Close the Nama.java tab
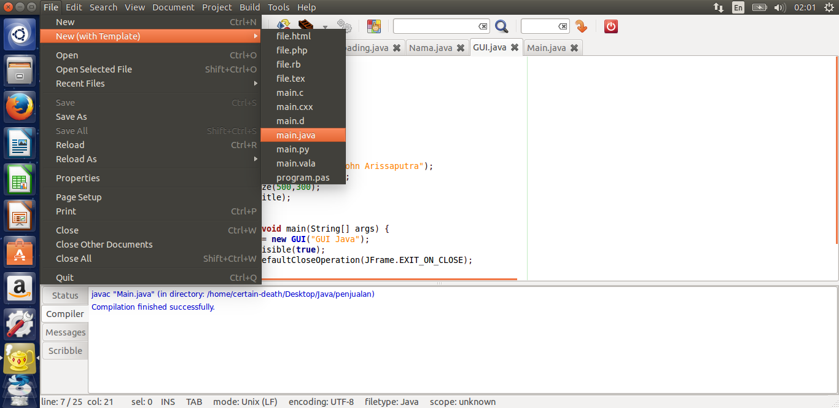Image resolution: width=839 pixels, height=408 pixels. click(460, 48)
